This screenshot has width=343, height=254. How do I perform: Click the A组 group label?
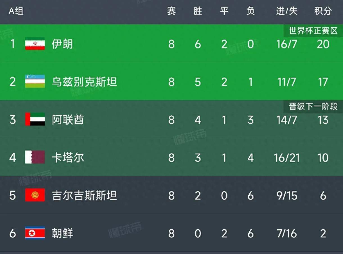coord(16,11)
